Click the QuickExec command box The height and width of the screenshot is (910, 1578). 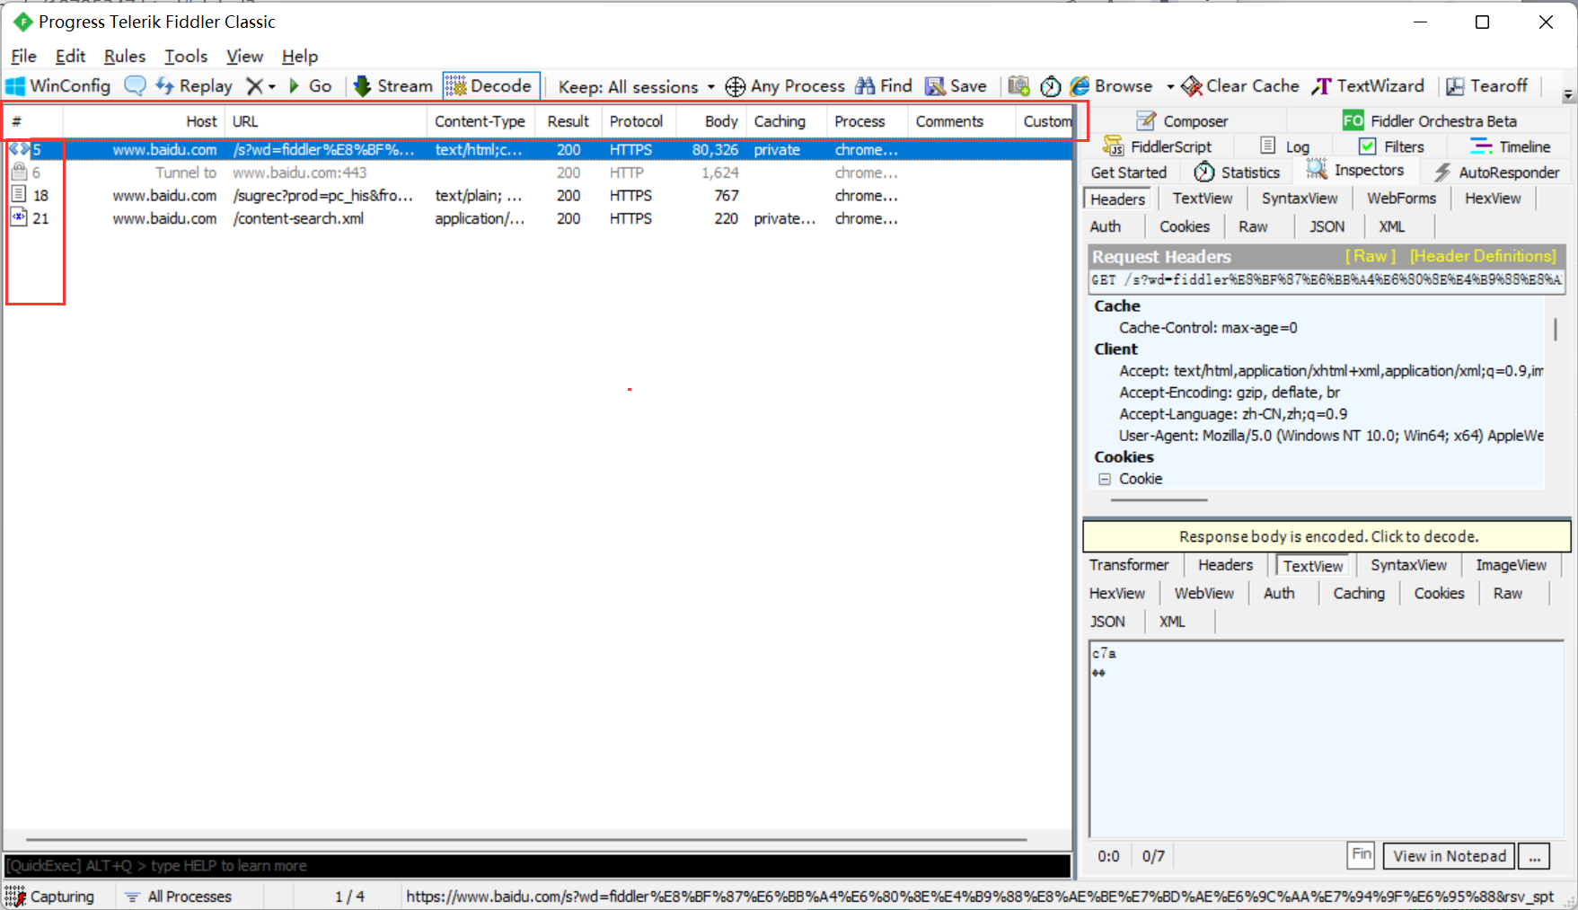(537, 866)
